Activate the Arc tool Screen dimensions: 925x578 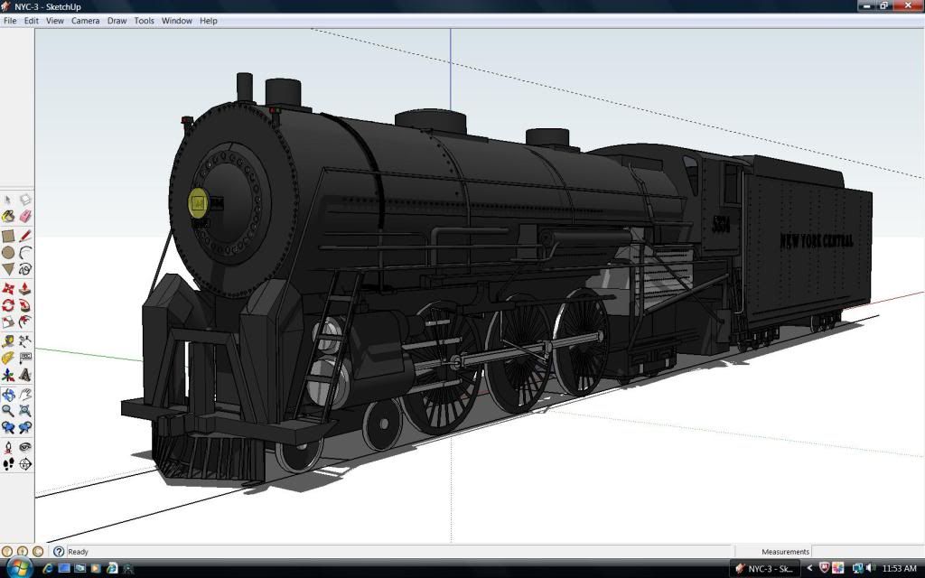(x=24, y=253)
